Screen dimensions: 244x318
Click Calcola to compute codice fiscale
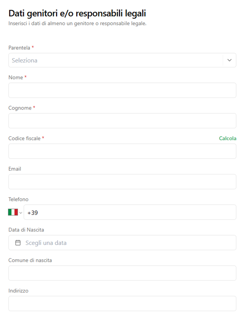pos(227,138)
